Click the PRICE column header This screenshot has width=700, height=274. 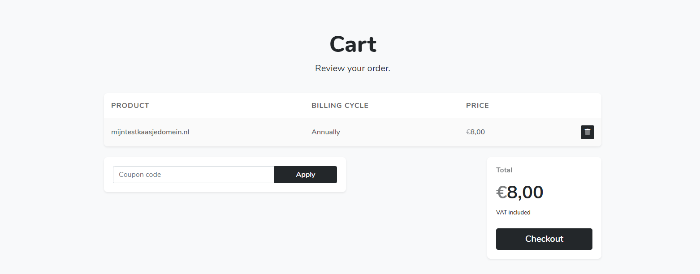pos(477,106)
